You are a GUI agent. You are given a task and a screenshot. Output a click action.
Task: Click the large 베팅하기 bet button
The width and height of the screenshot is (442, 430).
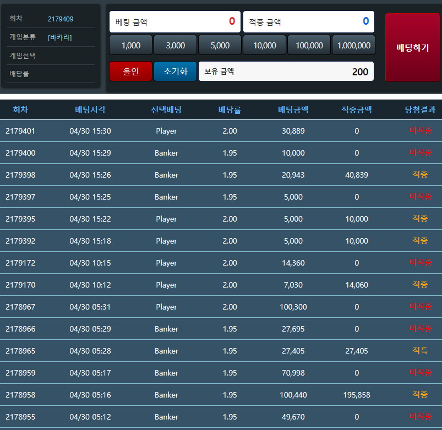(x=412, y=47)
